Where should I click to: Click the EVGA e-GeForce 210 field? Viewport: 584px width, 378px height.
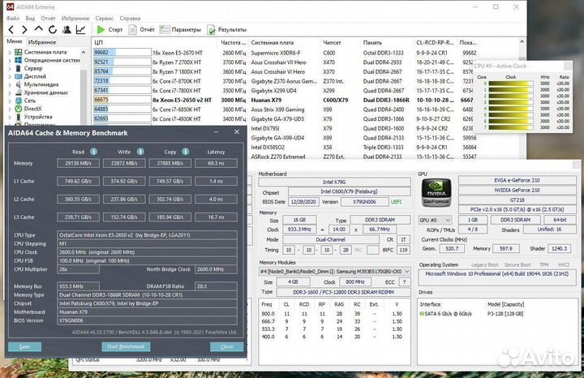pyautogui.click(x=517, y=180)
